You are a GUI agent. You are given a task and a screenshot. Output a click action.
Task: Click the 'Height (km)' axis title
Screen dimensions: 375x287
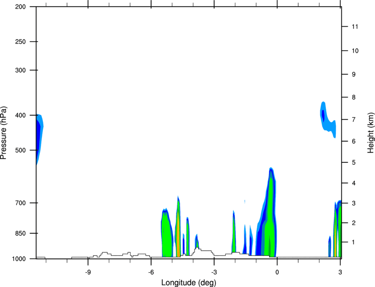click(371, 132)
